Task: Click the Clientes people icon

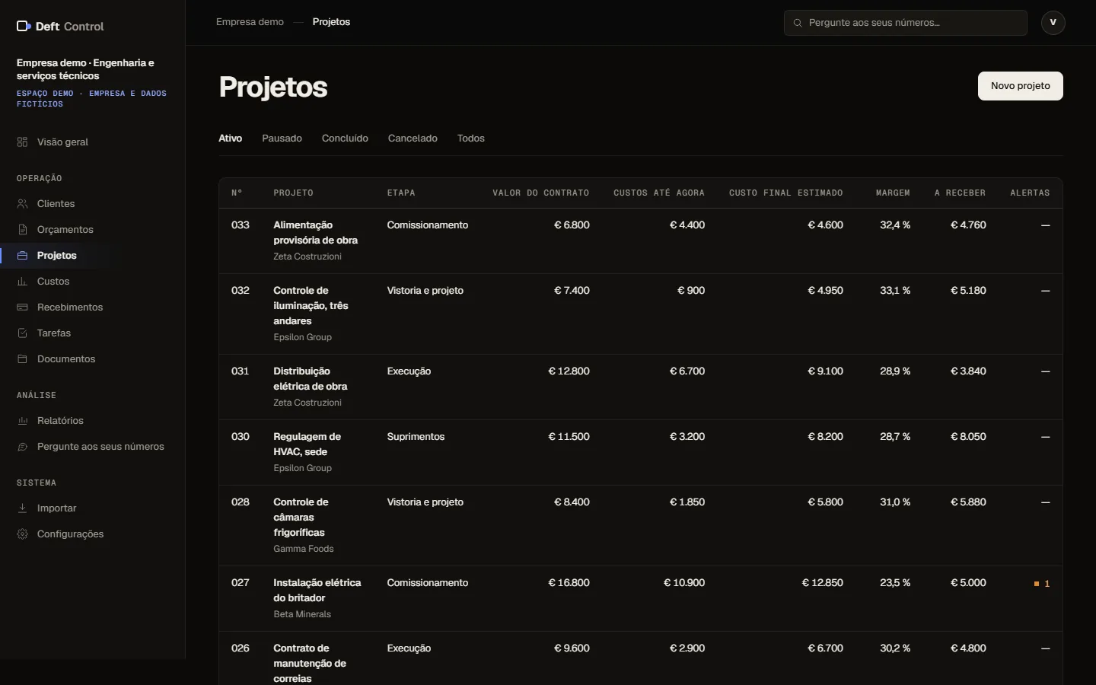Action: pyautogui.click(x=22, y=204)
